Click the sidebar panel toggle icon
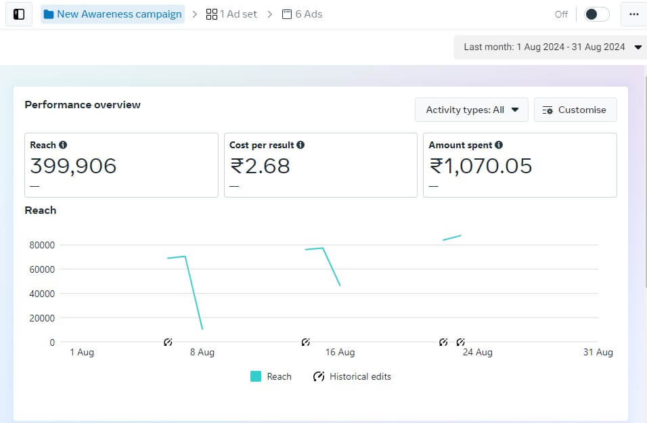The image size is (647, 423). 19,14
